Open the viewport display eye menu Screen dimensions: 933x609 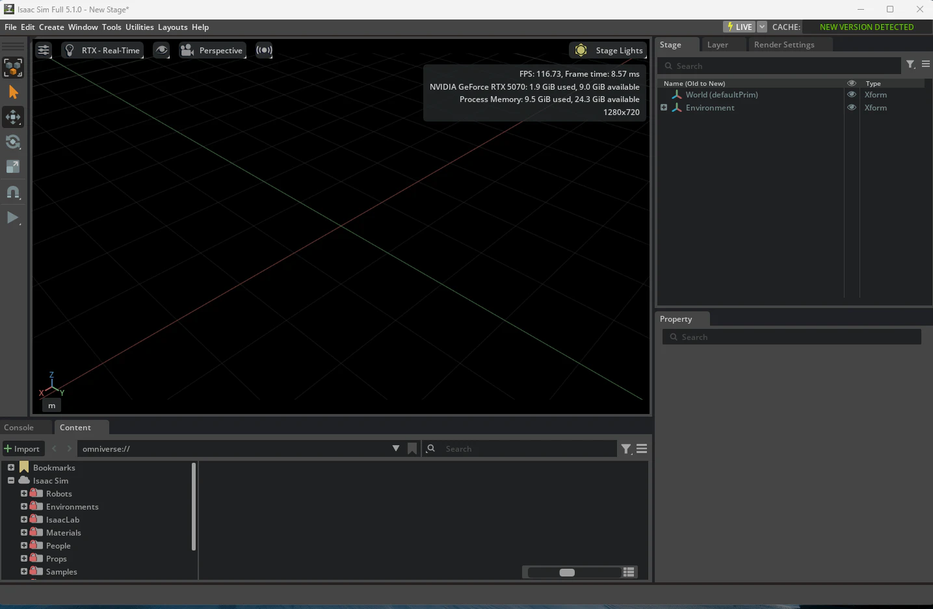click(x=161, y=50)
